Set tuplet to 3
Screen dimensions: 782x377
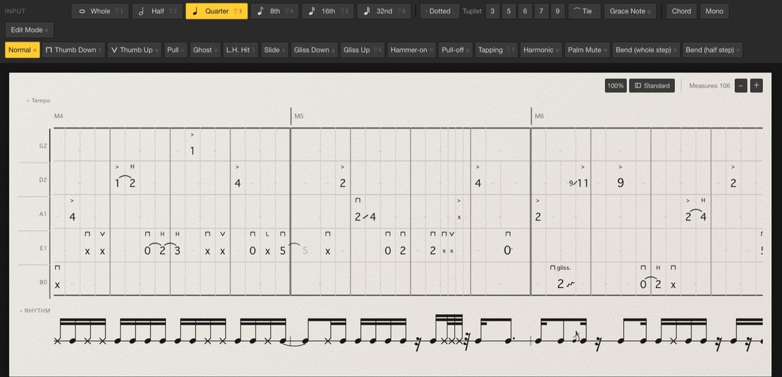[492, 11]
